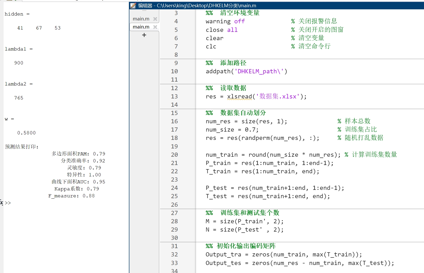The height and width of the screenshot is (273, 424).
Task: Set breakpoint at line number 13
Action: click(x=174, y=97)
